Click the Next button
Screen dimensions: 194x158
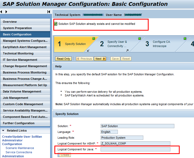click(x=100, y=59)
